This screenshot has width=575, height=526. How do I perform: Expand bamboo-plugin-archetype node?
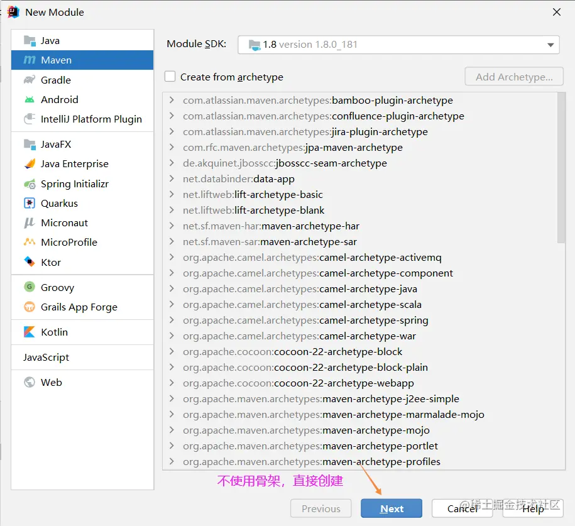point(172,100)
